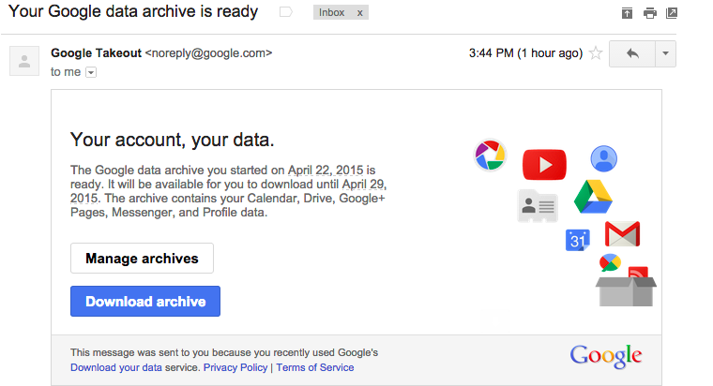
Task: Click the importance label marker icon
Action: (285, 12)
